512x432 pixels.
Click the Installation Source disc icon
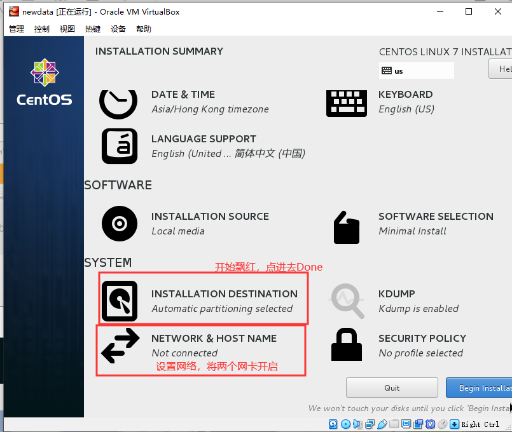119,223
